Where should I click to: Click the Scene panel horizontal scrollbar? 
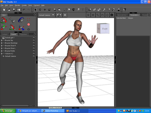tap(15, 106)
